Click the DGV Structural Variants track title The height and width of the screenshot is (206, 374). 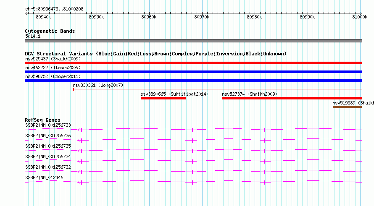pyautogui.click(x=155, y=54)
